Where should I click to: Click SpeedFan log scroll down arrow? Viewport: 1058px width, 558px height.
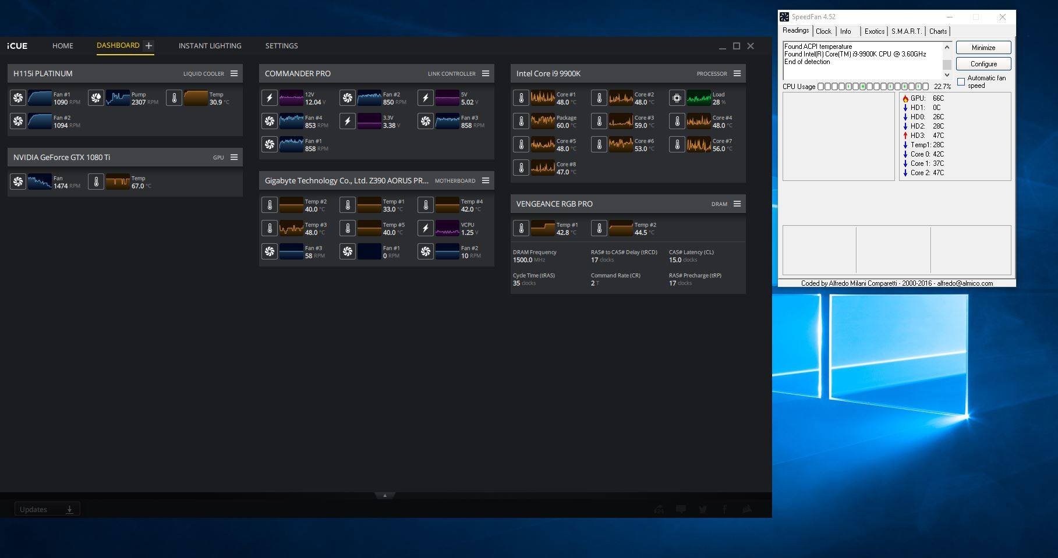pyautogui.click(x=947, y=74)
